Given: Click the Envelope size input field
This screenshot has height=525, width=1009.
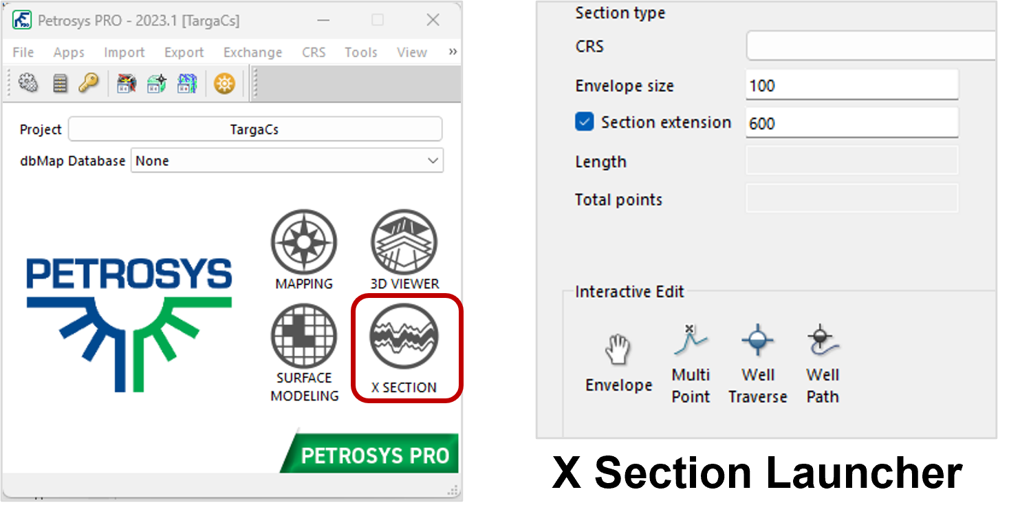Looking at the screenshot, I should (851, 85).
